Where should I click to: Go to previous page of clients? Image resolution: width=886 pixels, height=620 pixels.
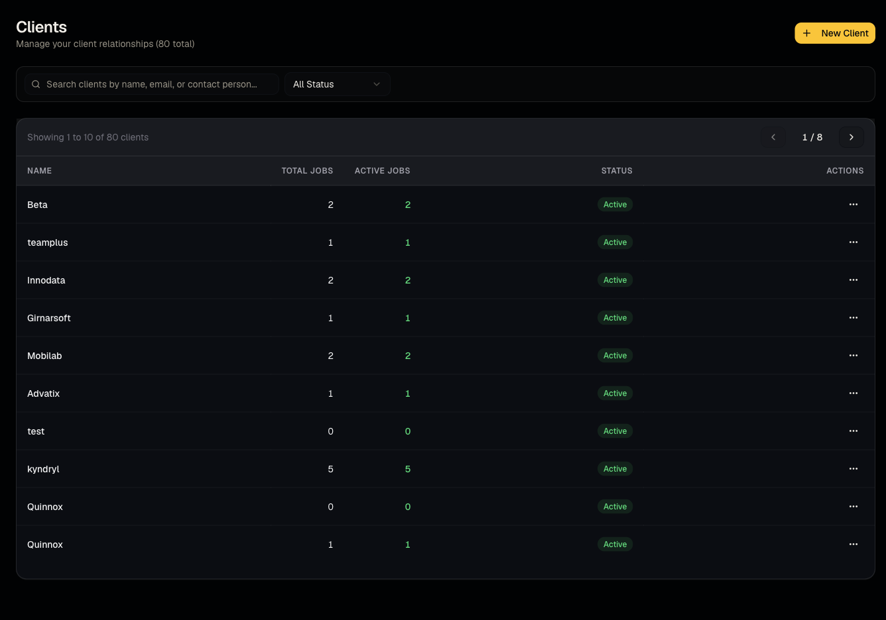pyautogui.click(x=773, y=137)
